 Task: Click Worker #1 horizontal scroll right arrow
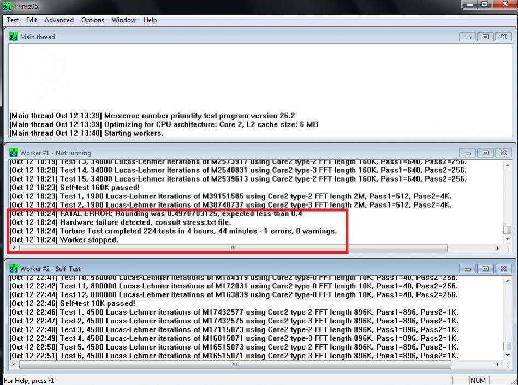(x=498, y=248)
